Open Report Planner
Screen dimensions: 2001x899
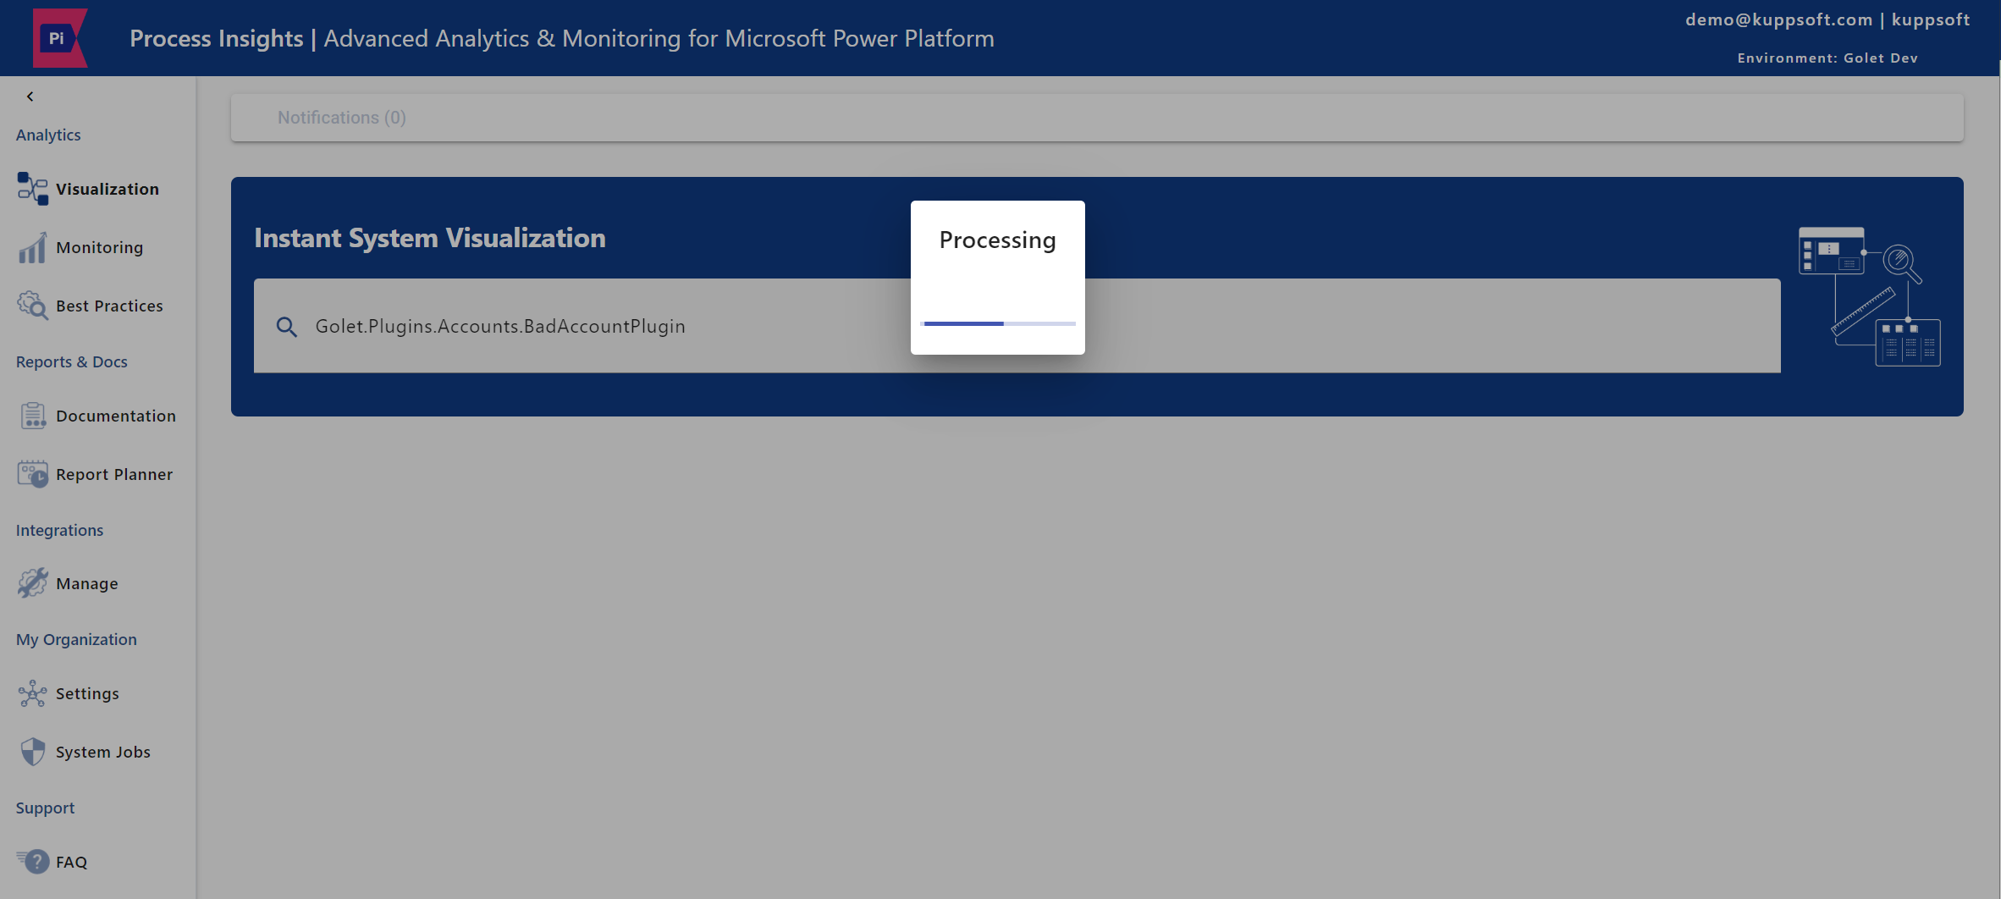[114, 474]
